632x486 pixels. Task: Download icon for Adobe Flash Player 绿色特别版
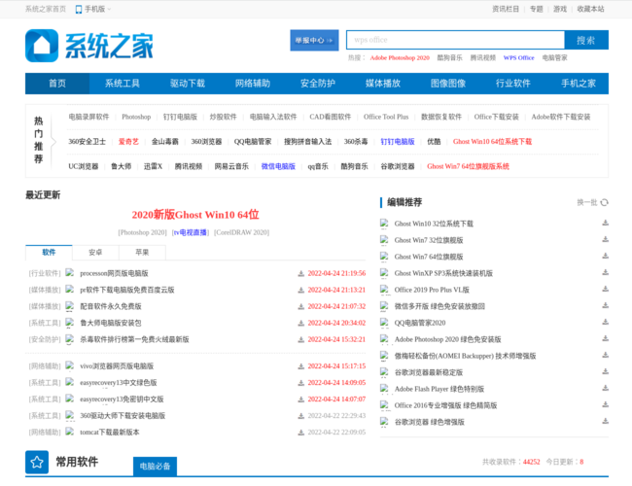click(x=605, y=388)
